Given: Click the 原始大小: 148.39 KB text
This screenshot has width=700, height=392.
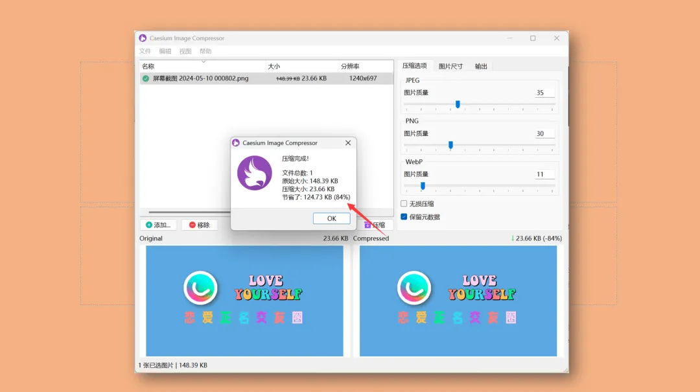Looking at the screenshot, I should pyautogui.click(x=310, y=181).
